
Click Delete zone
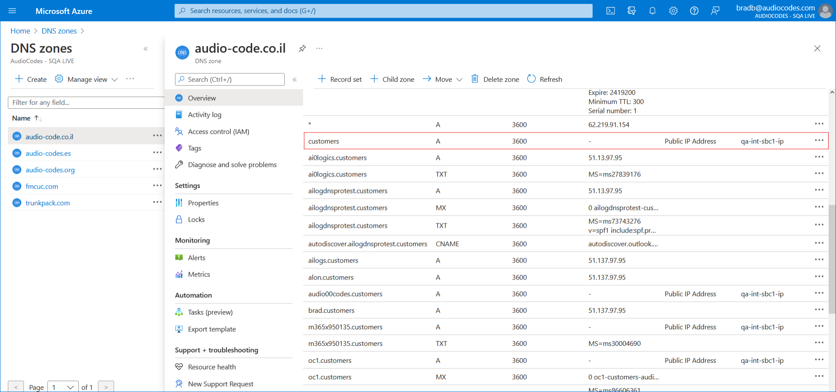pyautogui.click(x=495, y=79)
